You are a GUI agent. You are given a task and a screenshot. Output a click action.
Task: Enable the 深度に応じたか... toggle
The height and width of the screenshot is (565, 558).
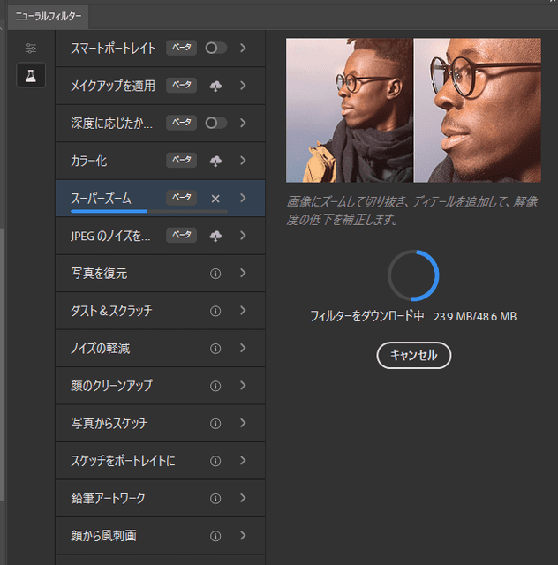click(x=216, y=123)
